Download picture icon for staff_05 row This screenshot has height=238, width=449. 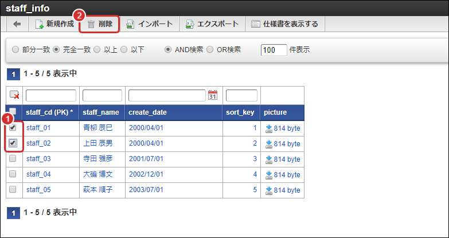(x=268, y=190)
